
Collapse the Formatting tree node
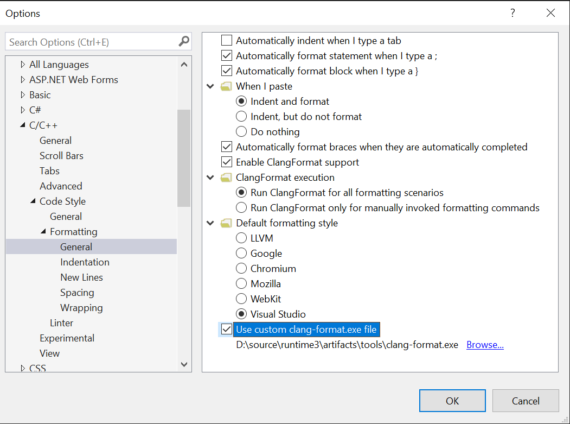pos(43,231)
